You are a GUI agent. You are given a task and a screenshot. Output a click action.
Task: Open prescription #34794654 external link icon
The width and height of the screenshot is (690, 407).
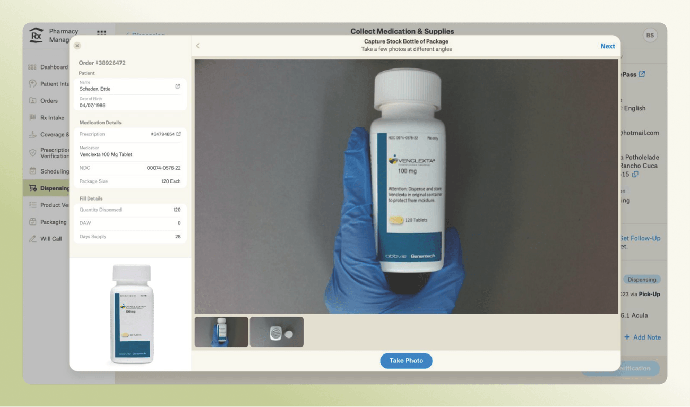(x=179, y=134)
